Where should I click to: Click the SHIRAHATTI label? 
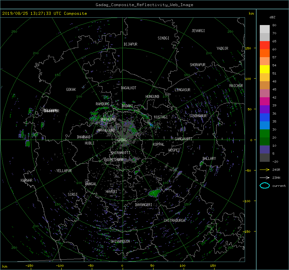(120, 153)
